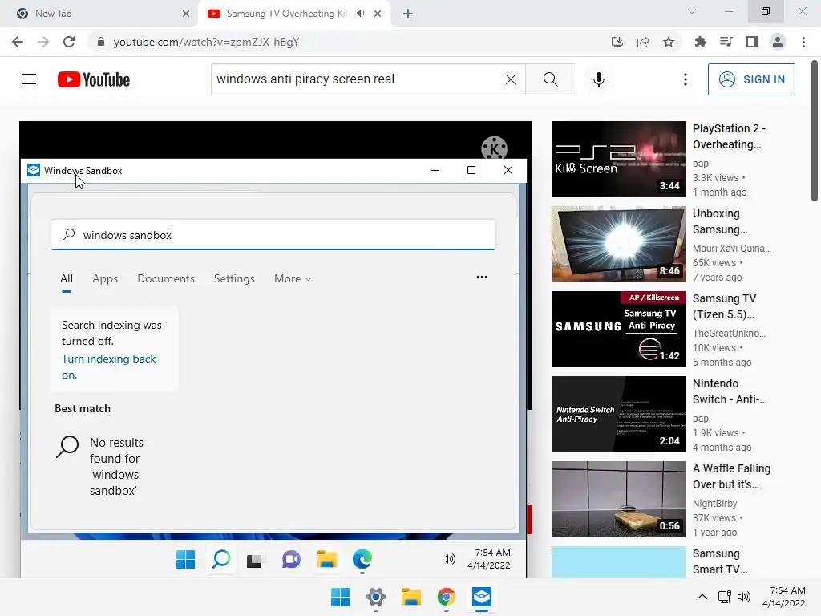Open the Waffle Falling Over video thumbnail
Image resolution: width=821 pixels, height=616 pixels.
[x=618, y=499]
